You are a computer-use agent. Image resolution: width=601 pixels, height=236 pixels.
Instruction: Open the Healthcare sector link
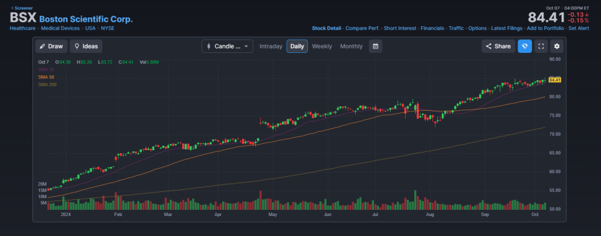point(22,29)
